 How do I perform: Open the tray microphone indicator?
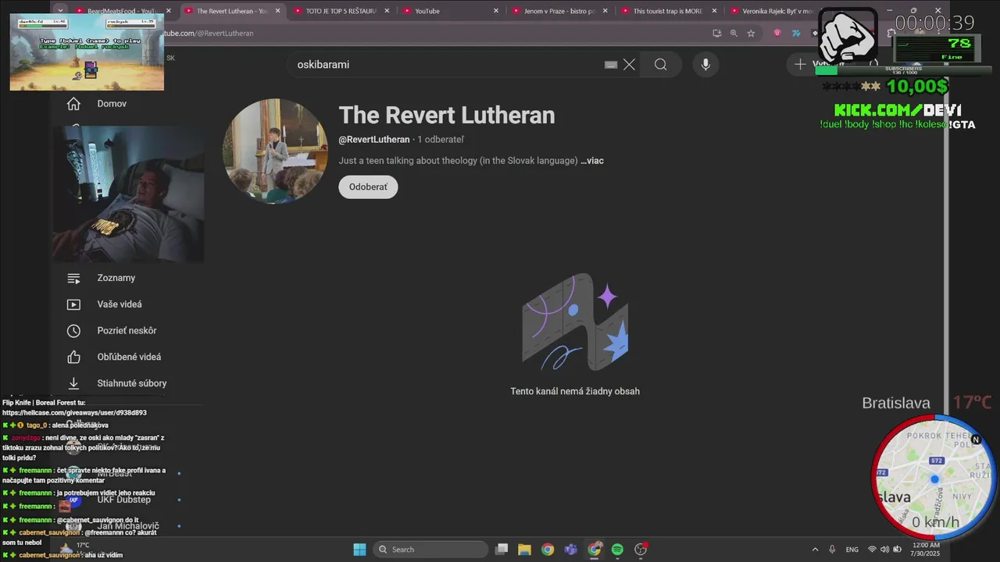click(x=832, y=550)
